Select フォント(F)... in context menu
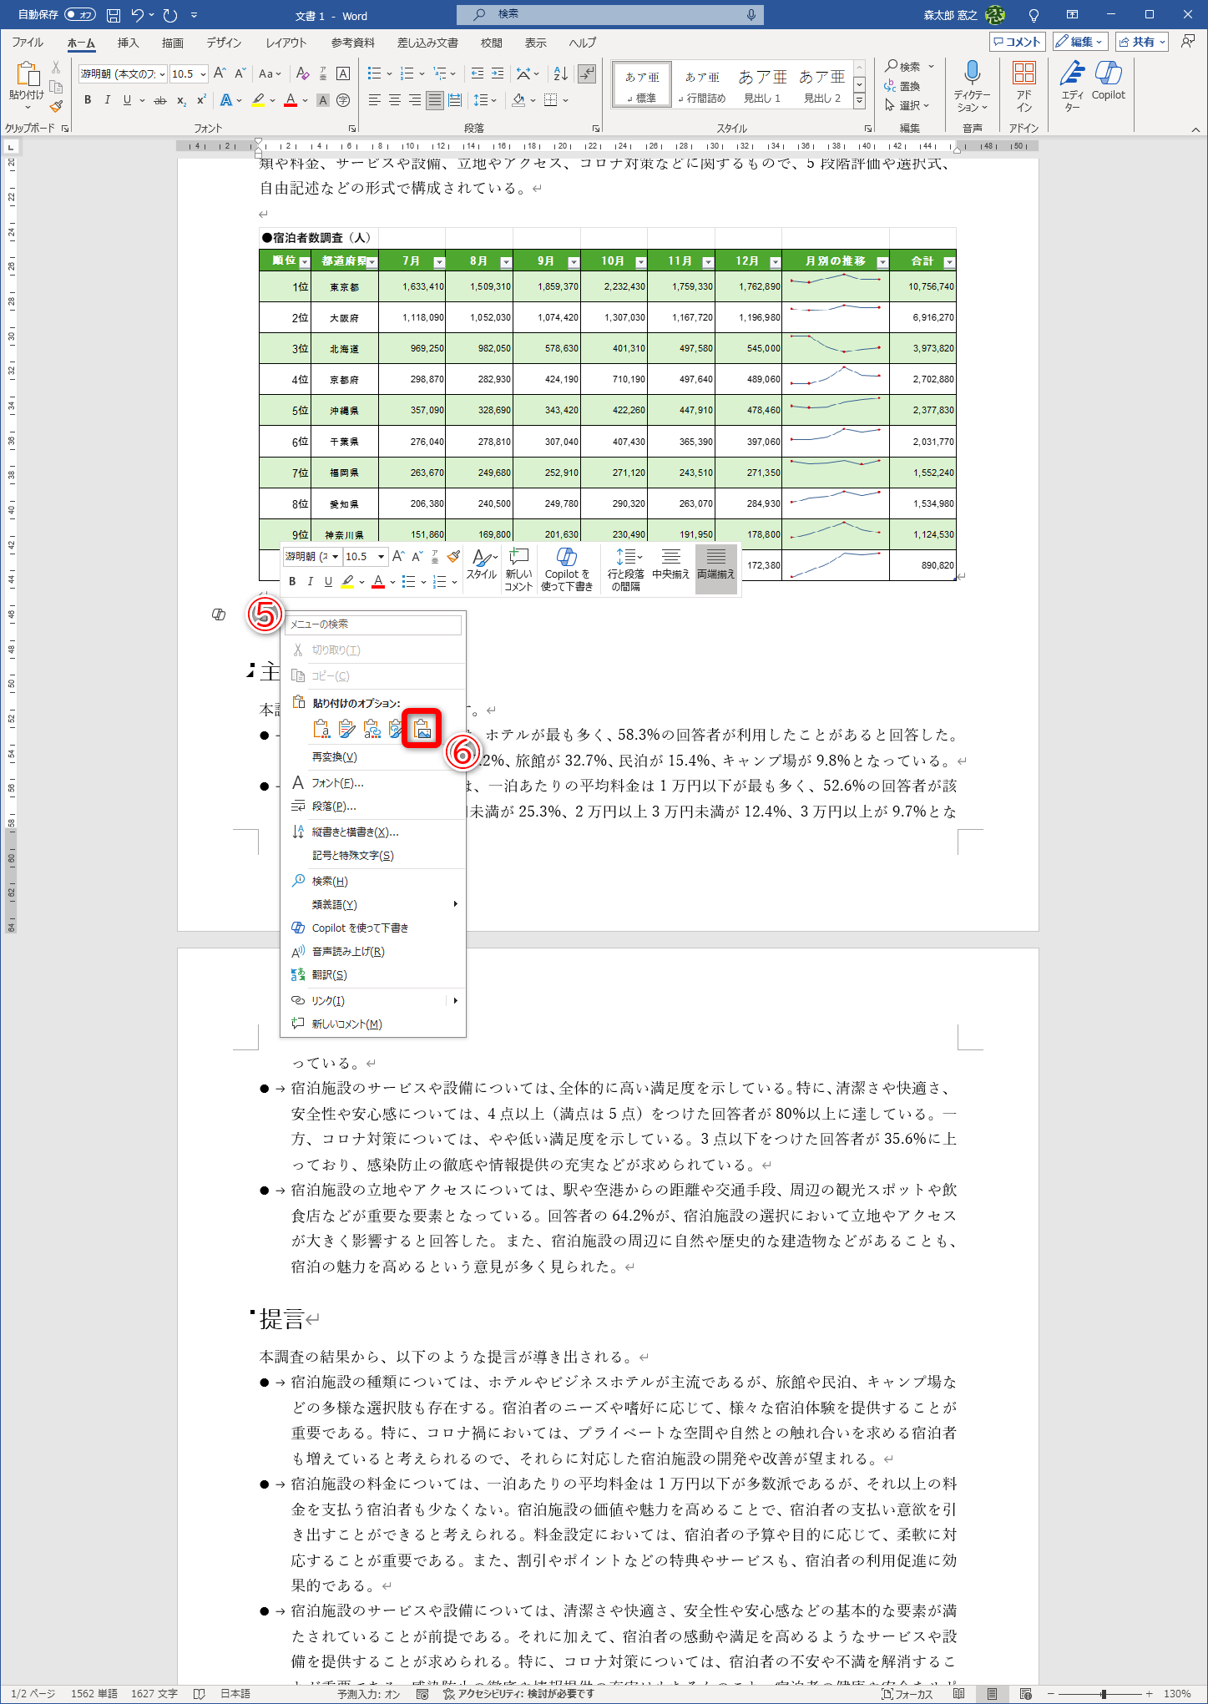Screen dimensions: 1208x1704 click(372, 783)
